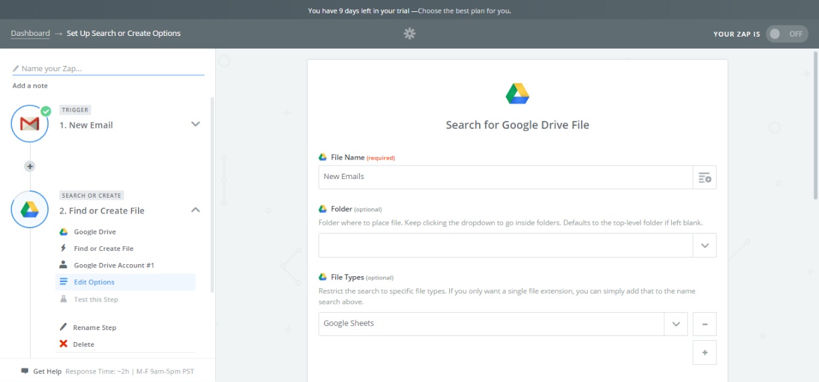Screen dimensions: 819x382
Task: Open the Folder dropdown arrow
Action: point(704,245)
